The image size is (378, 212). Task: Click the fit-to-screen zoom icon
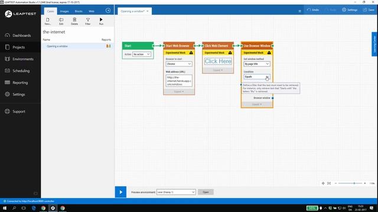(329, 183)
